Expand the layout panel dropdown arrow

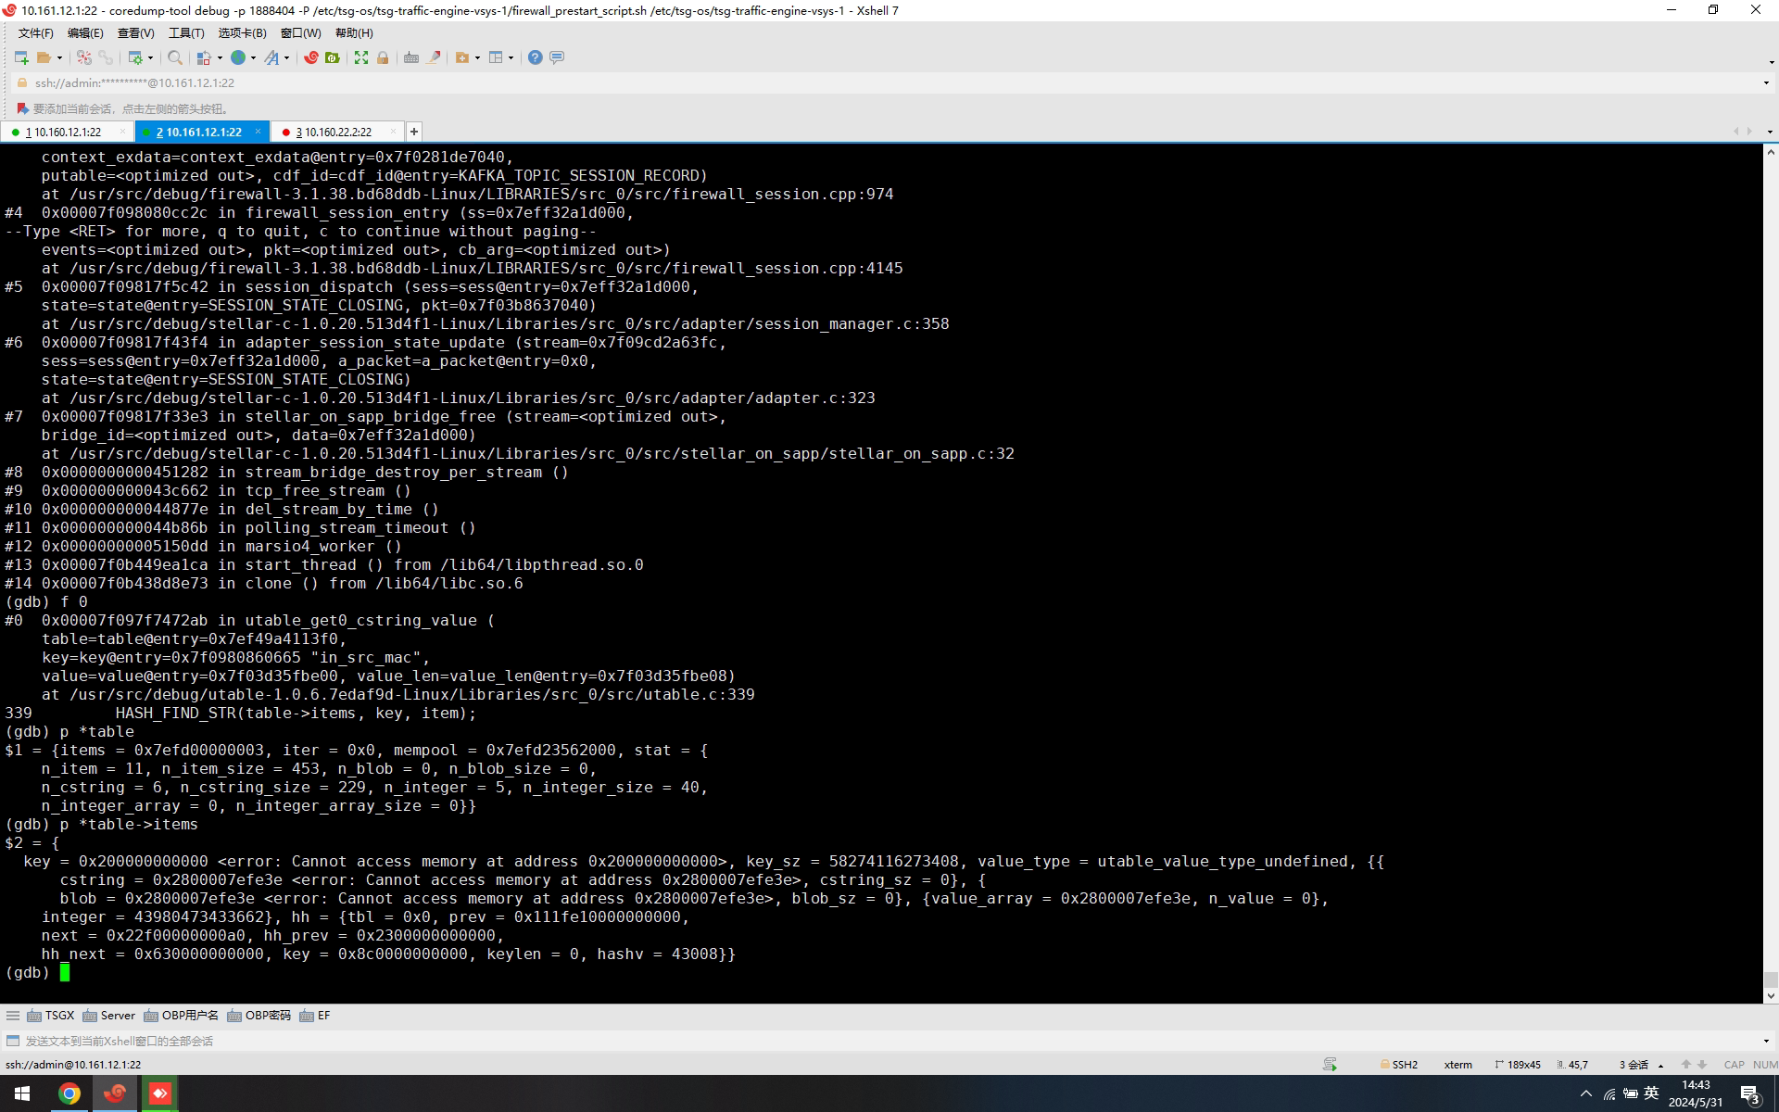pos(511,57)
